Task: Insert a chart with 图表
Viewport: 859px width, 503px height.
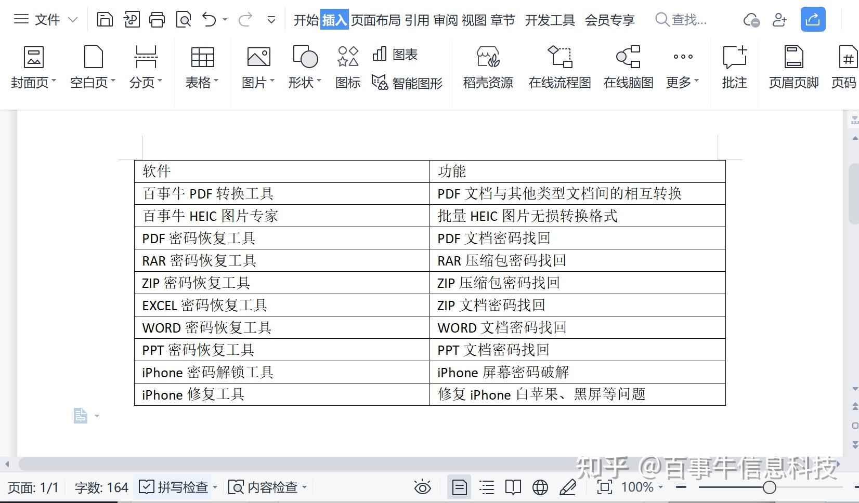Action: (395, 54)
